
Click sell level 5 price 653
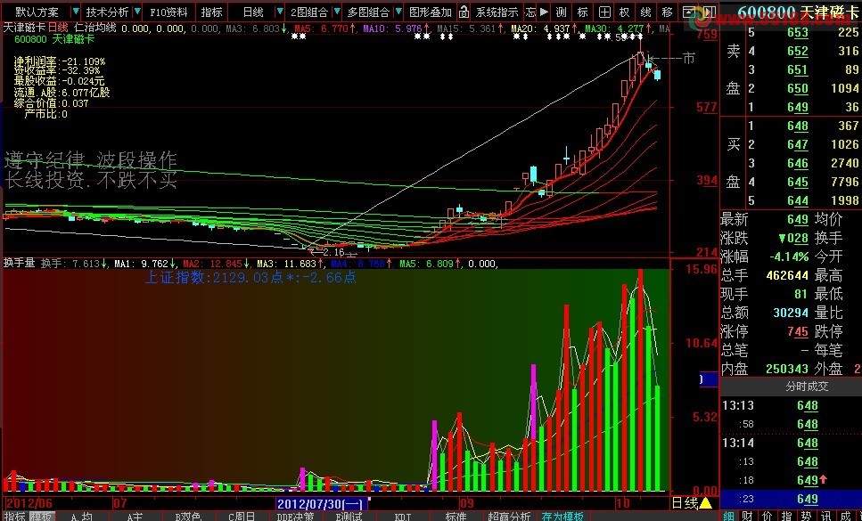pos(797,33)
